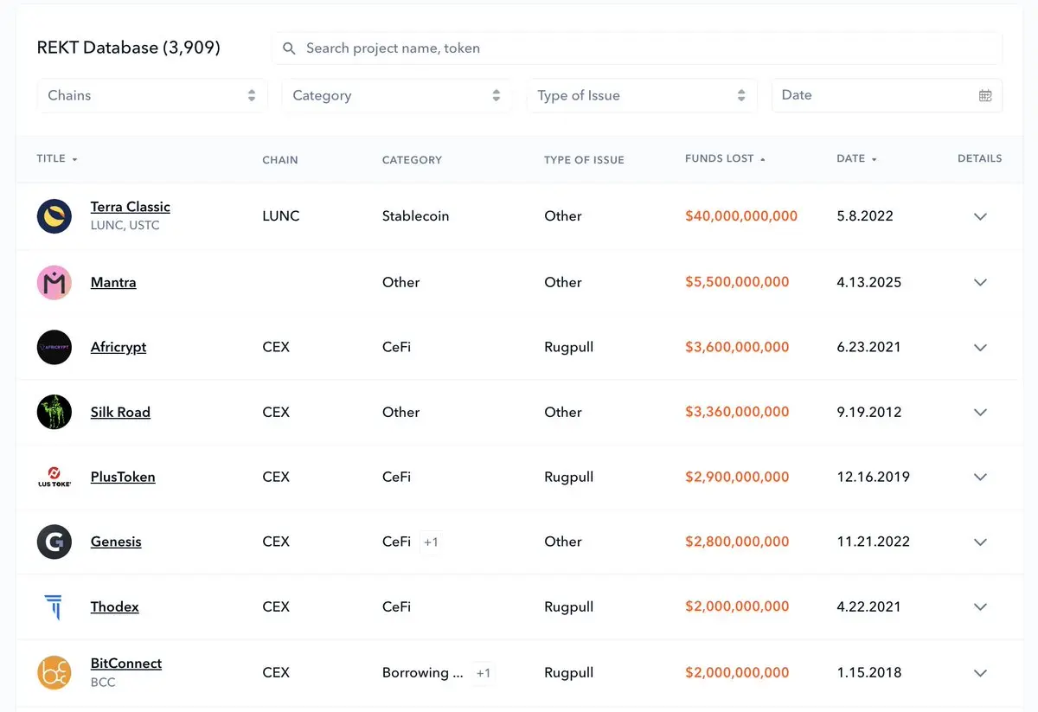Click the $5,500,000,000 funds lost value
1038x712 pixels.
pos(737,282)
